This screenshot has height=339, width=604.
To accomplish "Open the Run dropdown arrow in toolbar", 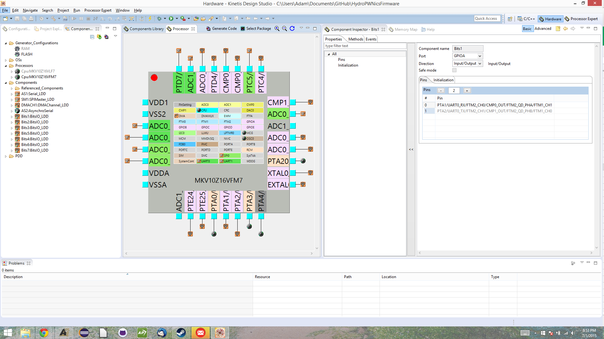I will [177, 19].
